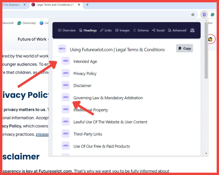Open the Advanced tab
The height and width of the screenshot is (175, 219).
click(177, 30)
